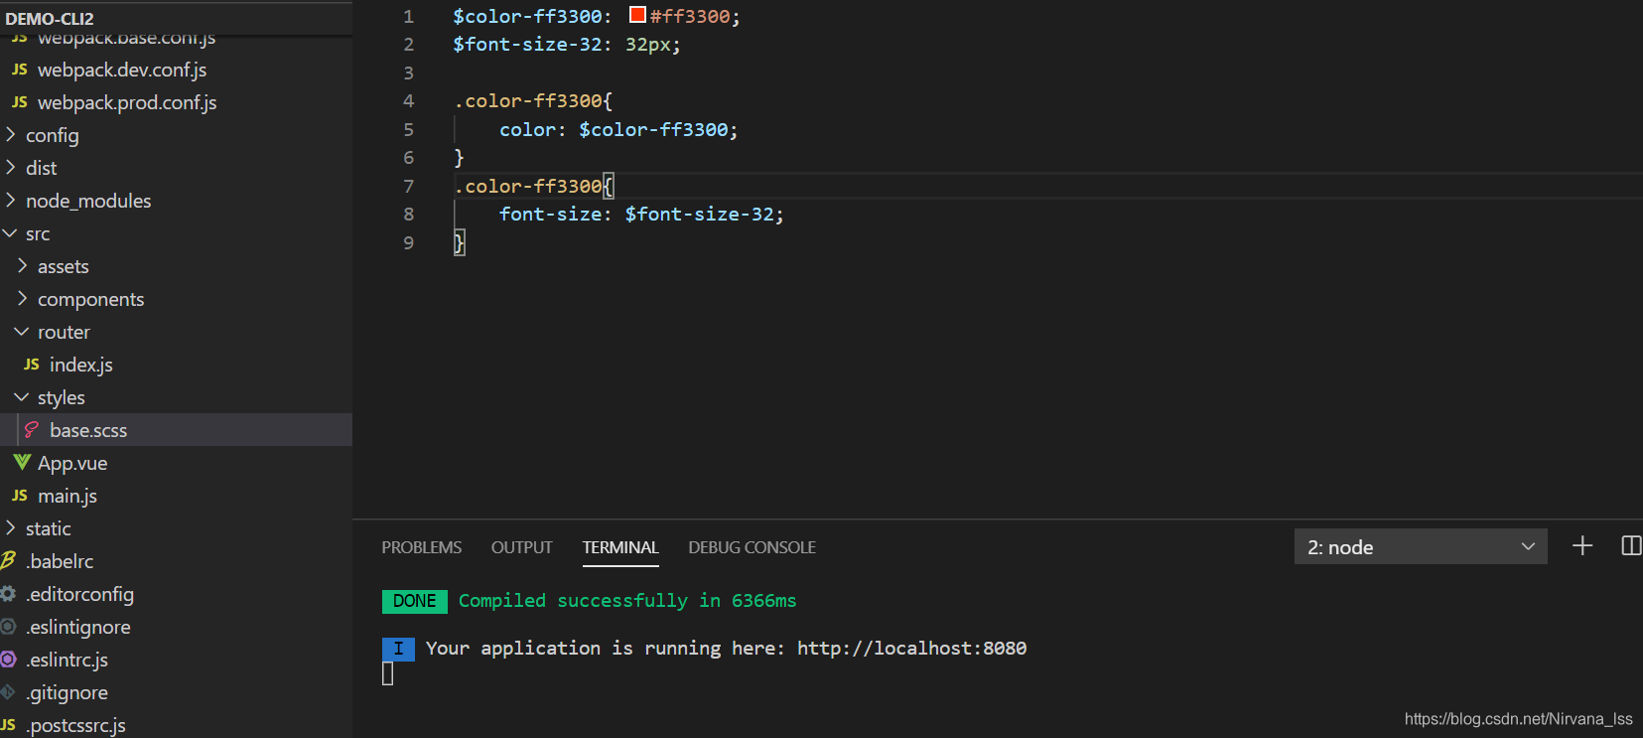Click line number 7 in the editor gutter
Viewport: 1643px width, 738px height.
tap(408, 186)
